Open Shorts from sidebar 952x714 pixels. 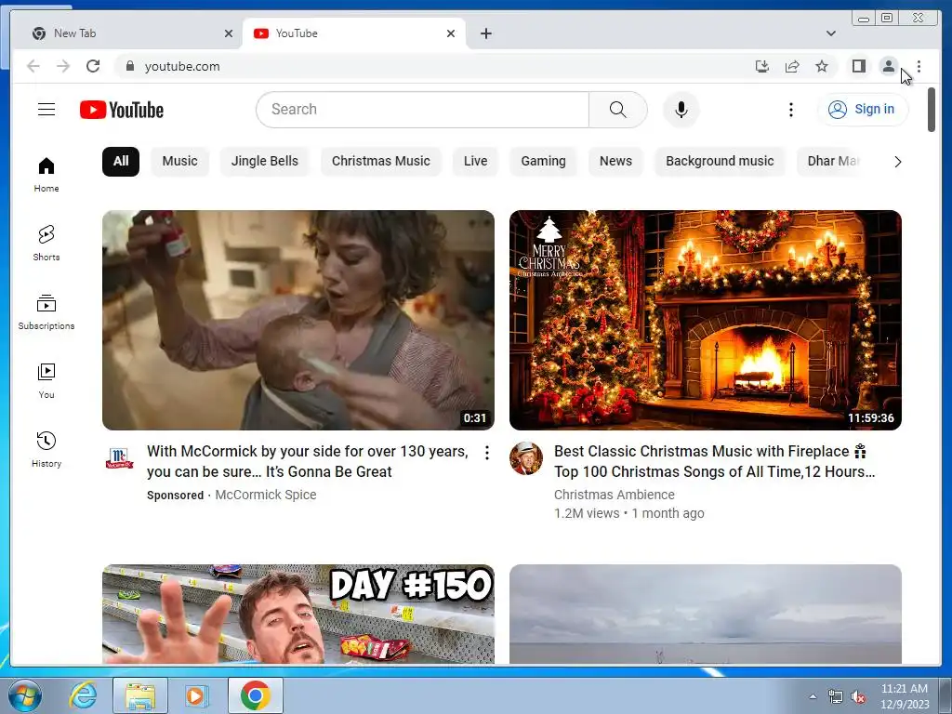pos(46,244)
